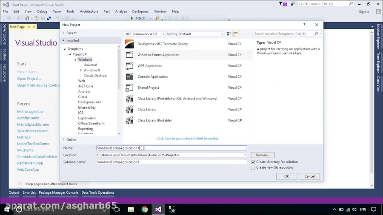Click the project Name input field

click(x=171, y=148)
